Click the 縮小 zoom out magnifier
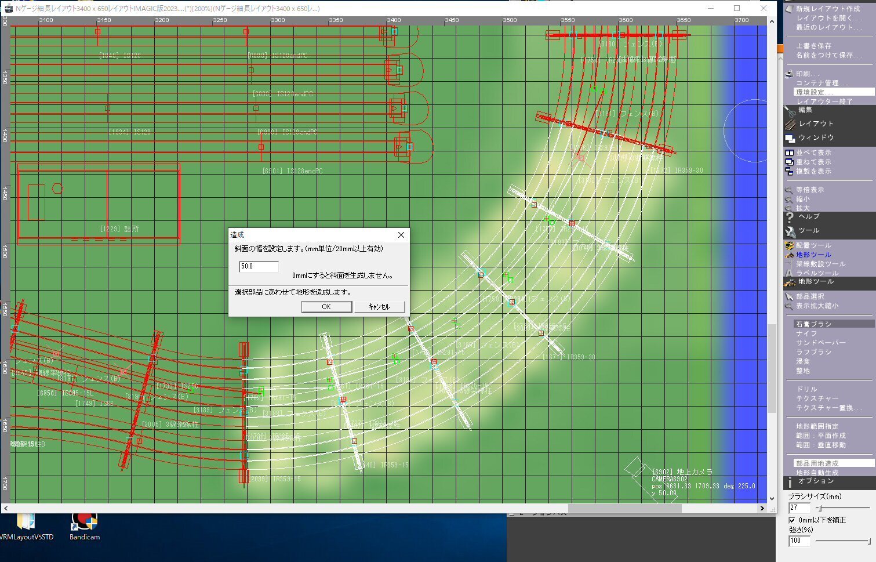Viewport: 876px width, 562px height. coord(789,199)
